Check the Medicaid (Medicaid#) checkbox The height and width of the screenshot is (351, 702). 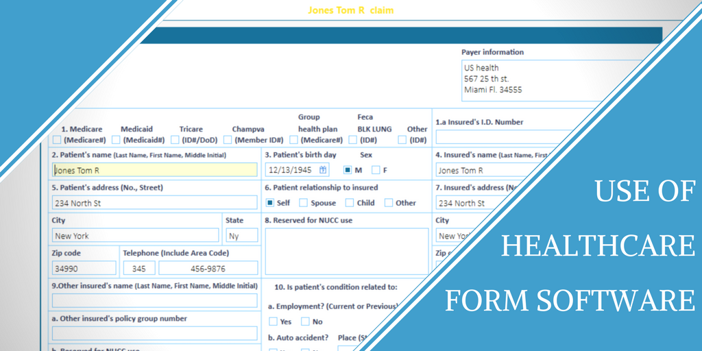(116, 140)
